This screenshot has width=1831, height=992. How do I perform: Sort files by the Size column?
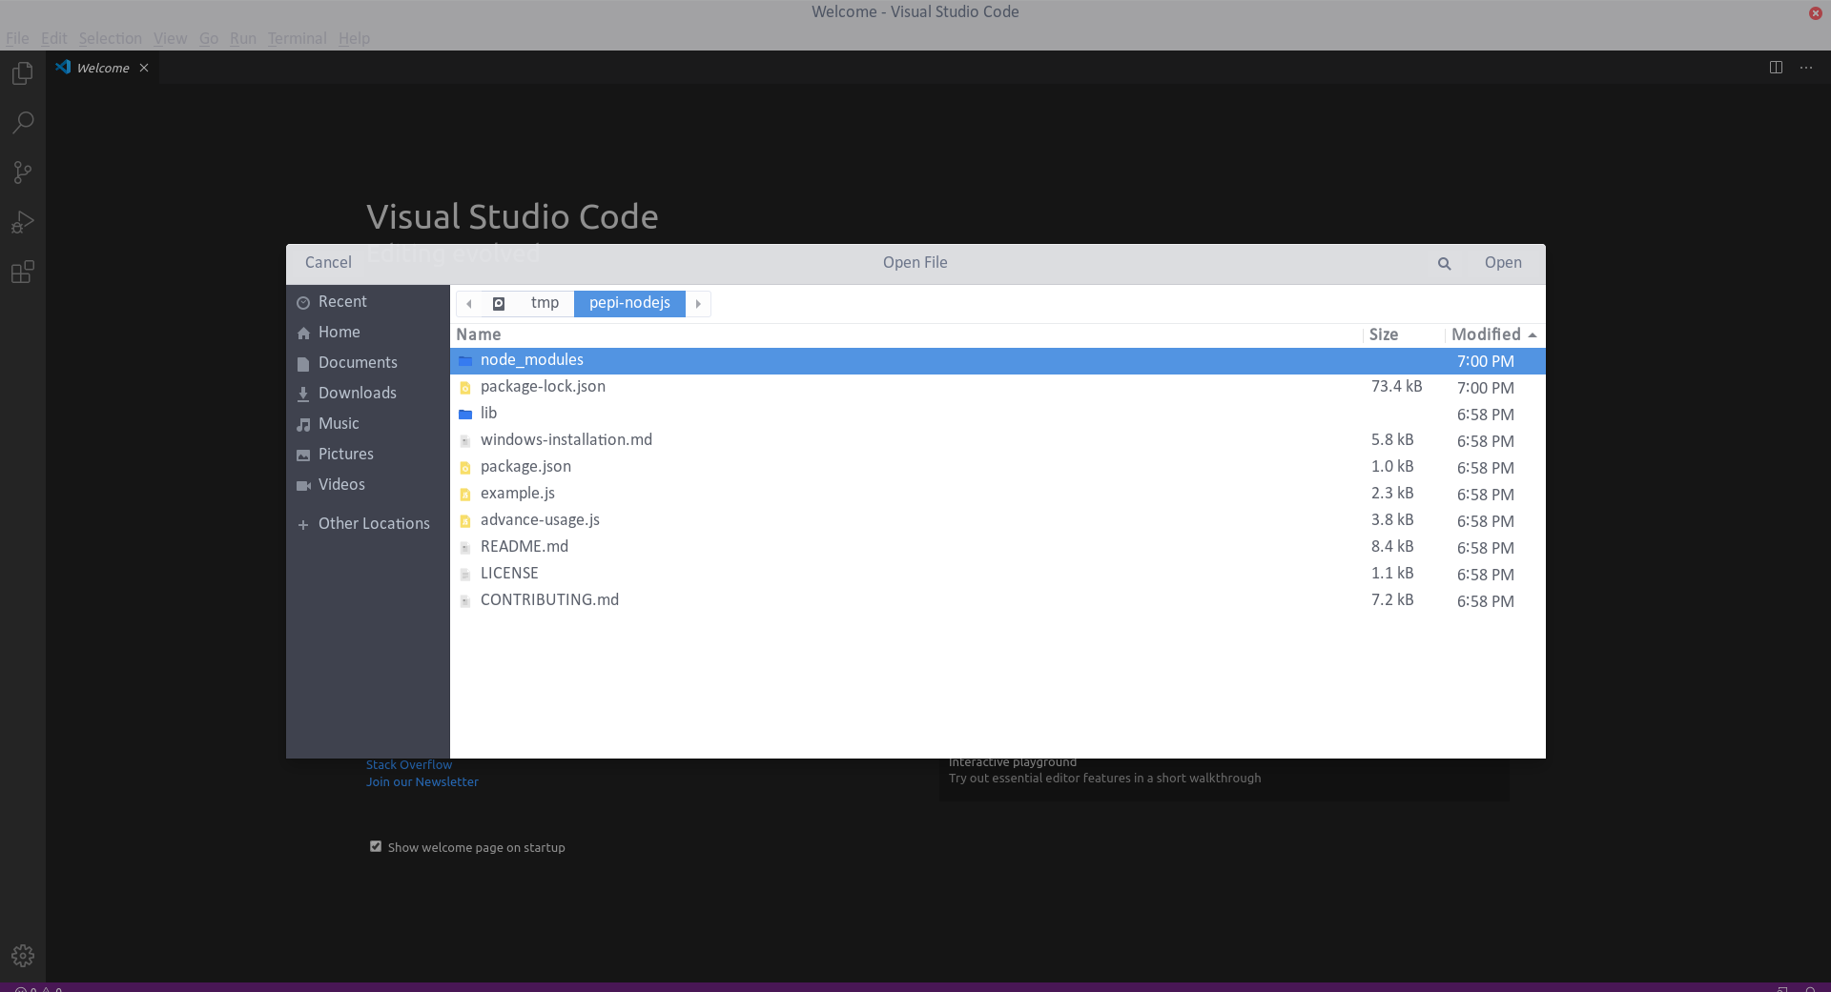tap(1404, 334)
